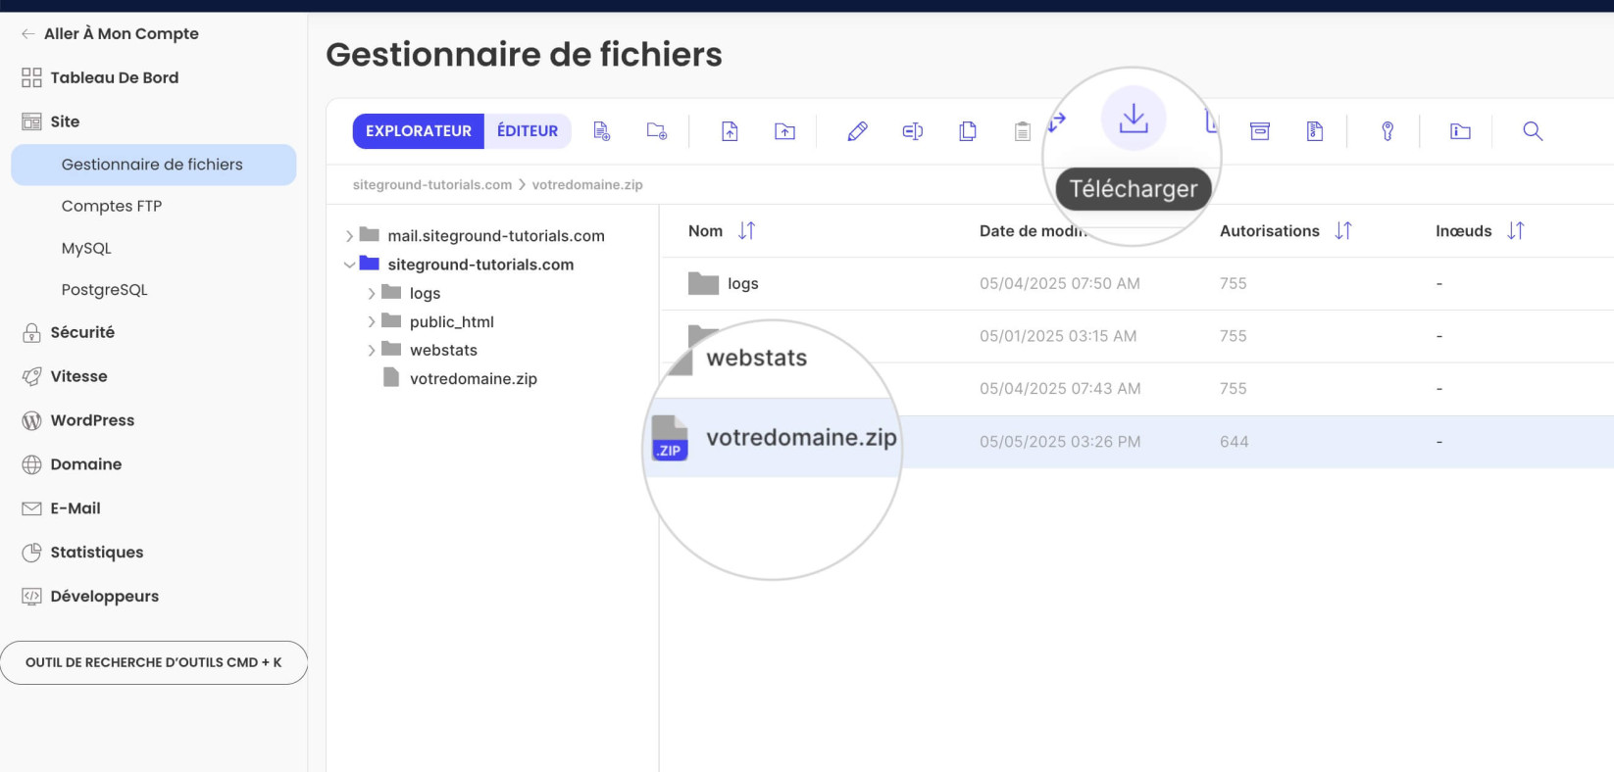The image size is (1614, 772).
Task: Select logs folder in the tree
Action: click(425, 293)
